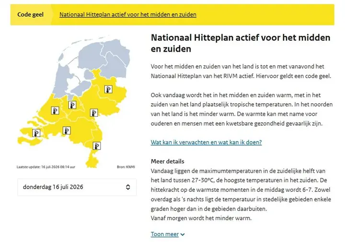This screenshot has width=345, height=242.
Task: Open the banner link Nationaal Hitteplan actief
Action: (128, 14)
